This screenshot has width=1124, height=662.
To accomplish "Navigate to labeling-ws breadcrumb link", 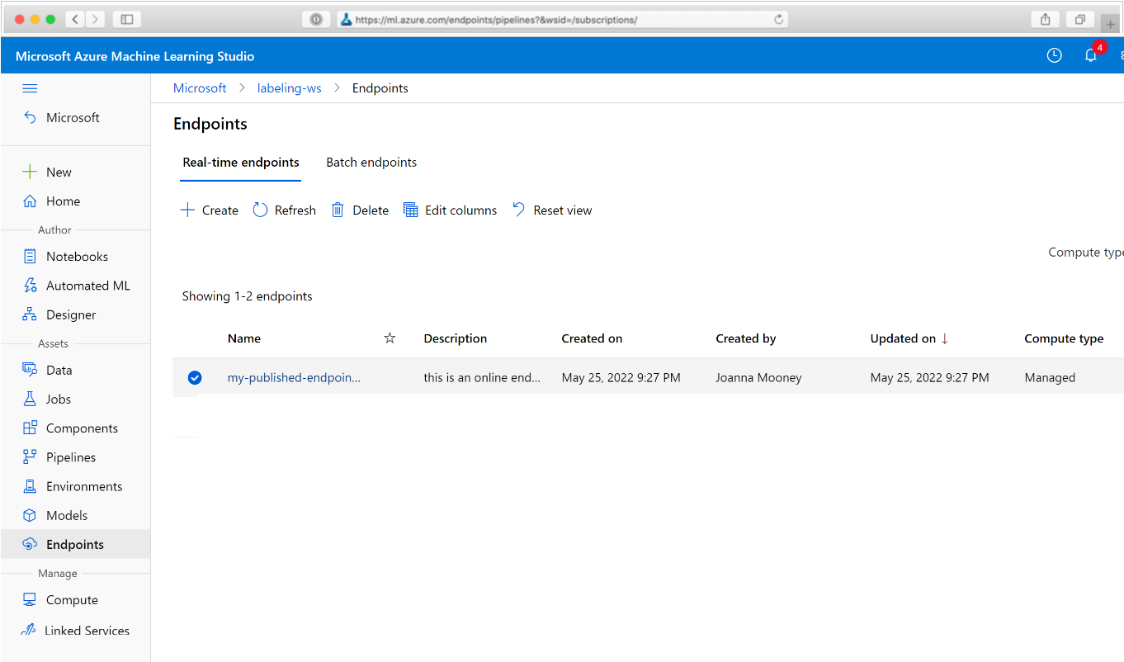I will click(x=289, y=88).
